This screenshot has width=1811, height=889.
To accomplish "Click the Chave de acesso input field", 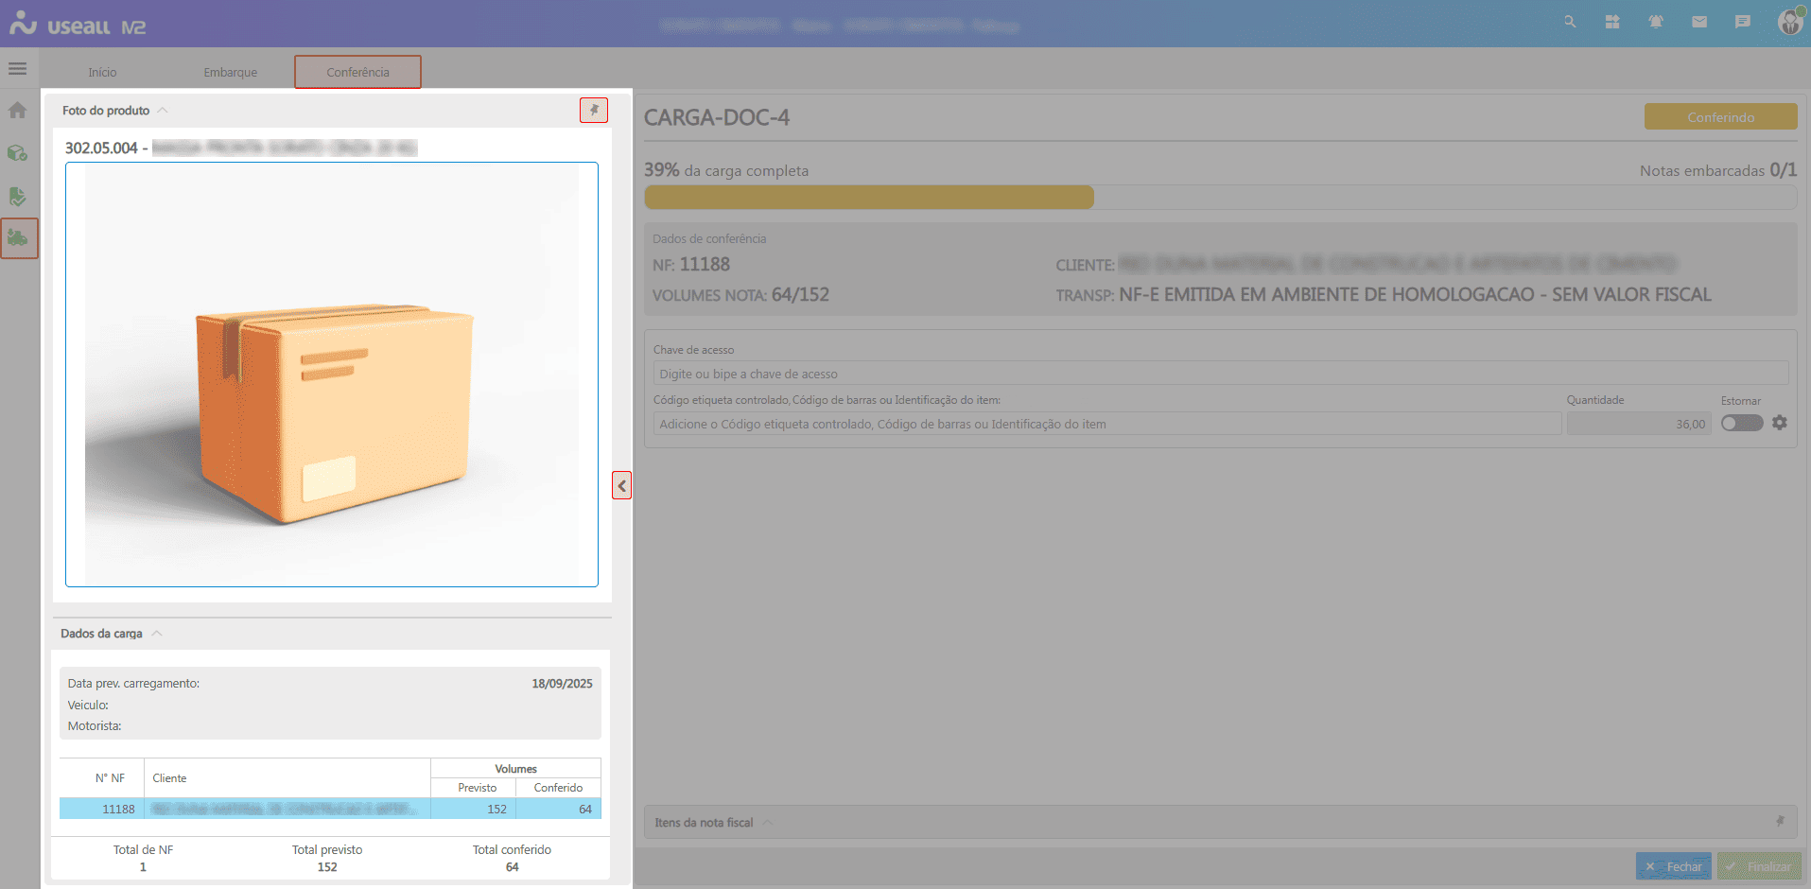I will pos(1219,374).
